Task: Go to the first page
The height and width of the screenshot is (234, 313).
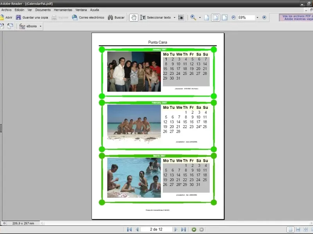Action: pos(130,229)
